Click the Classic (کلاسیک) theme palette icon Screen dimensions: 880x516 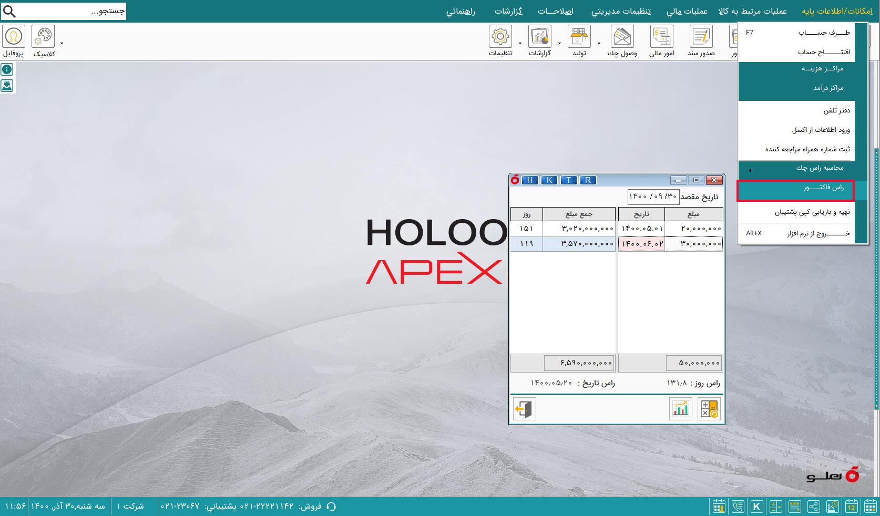(x=44, y=37)
